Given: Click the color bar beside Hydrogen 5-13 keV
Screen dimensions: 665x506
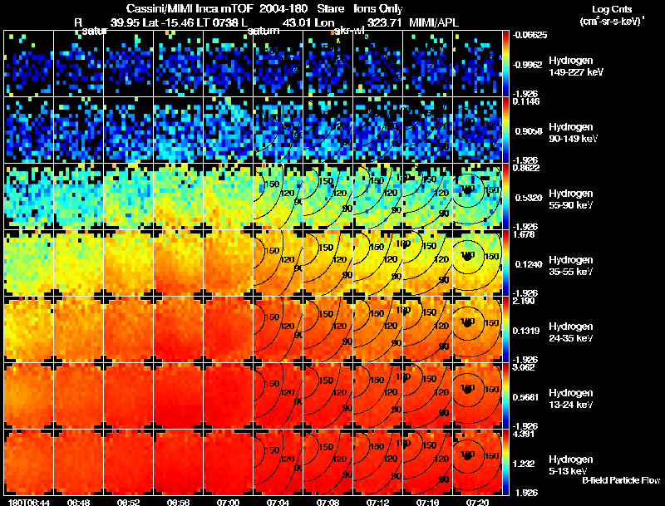Looking at the screenshot, I should (x=505, y=463).
